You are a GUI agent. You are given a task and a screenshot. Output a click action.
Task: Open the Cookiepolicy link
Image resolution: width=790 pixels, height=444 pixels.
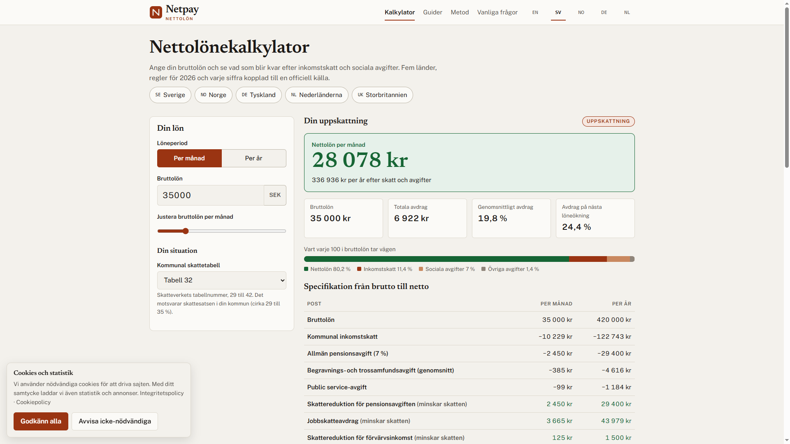[33, 402]
